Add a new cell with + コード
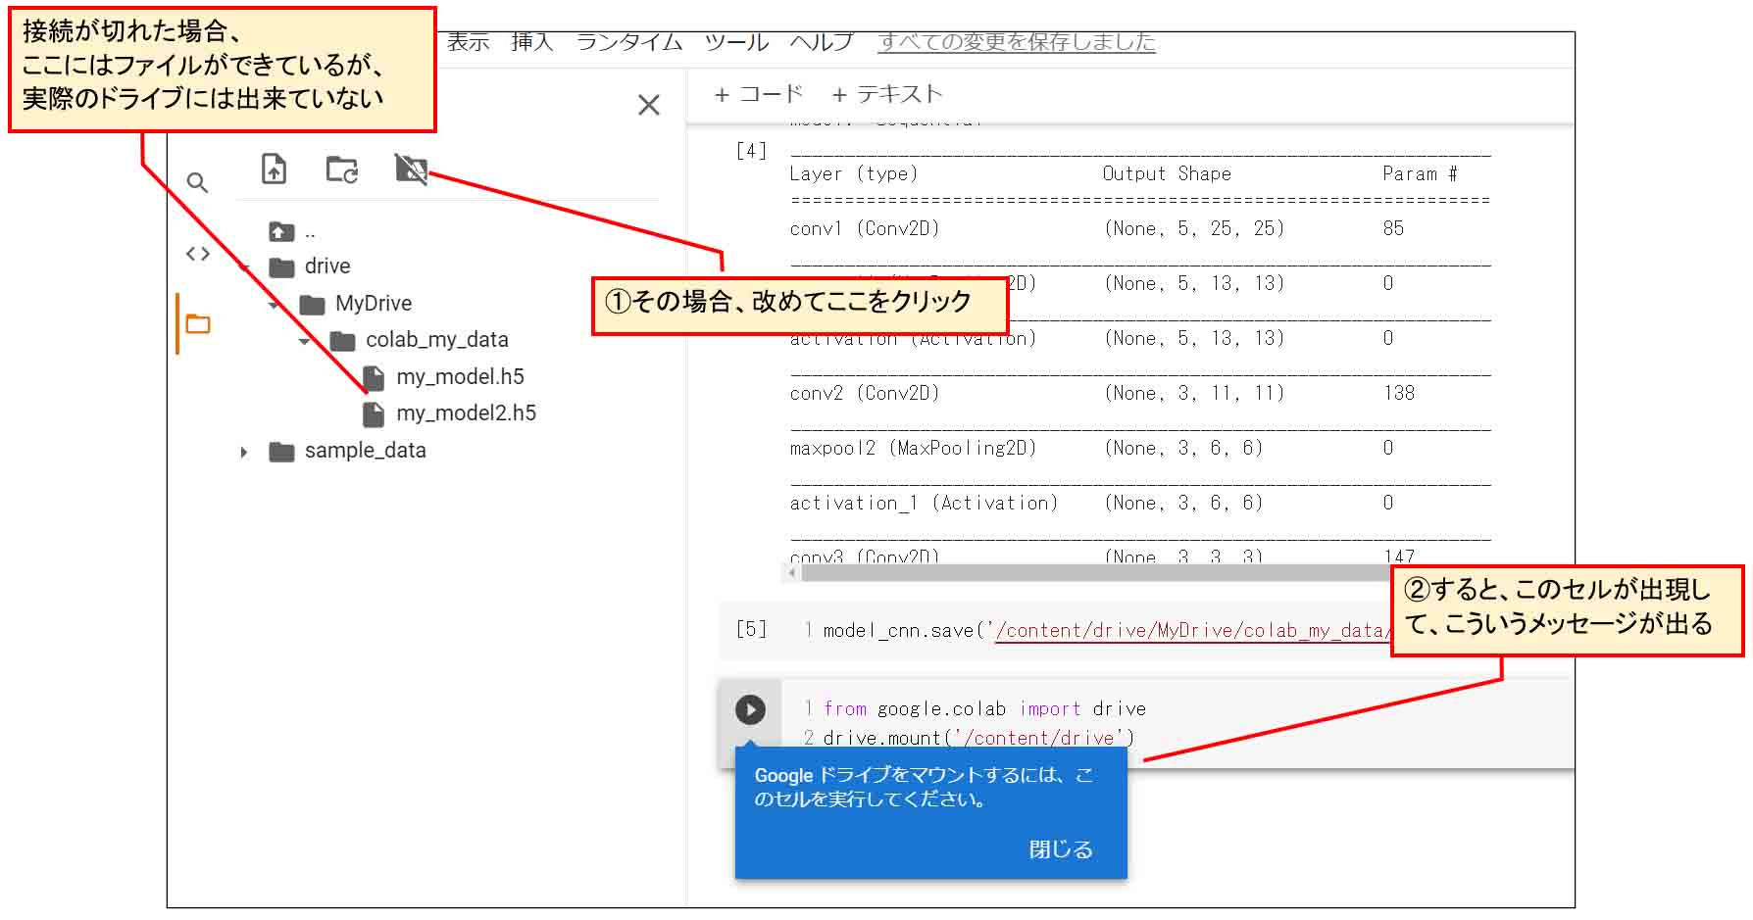 coord(758,94)
